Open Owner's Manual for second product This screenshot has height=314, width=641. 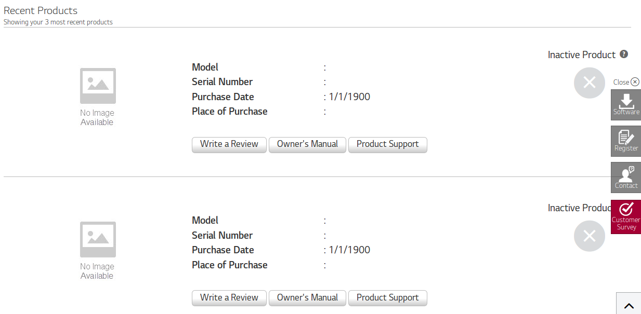pos(307,298)
